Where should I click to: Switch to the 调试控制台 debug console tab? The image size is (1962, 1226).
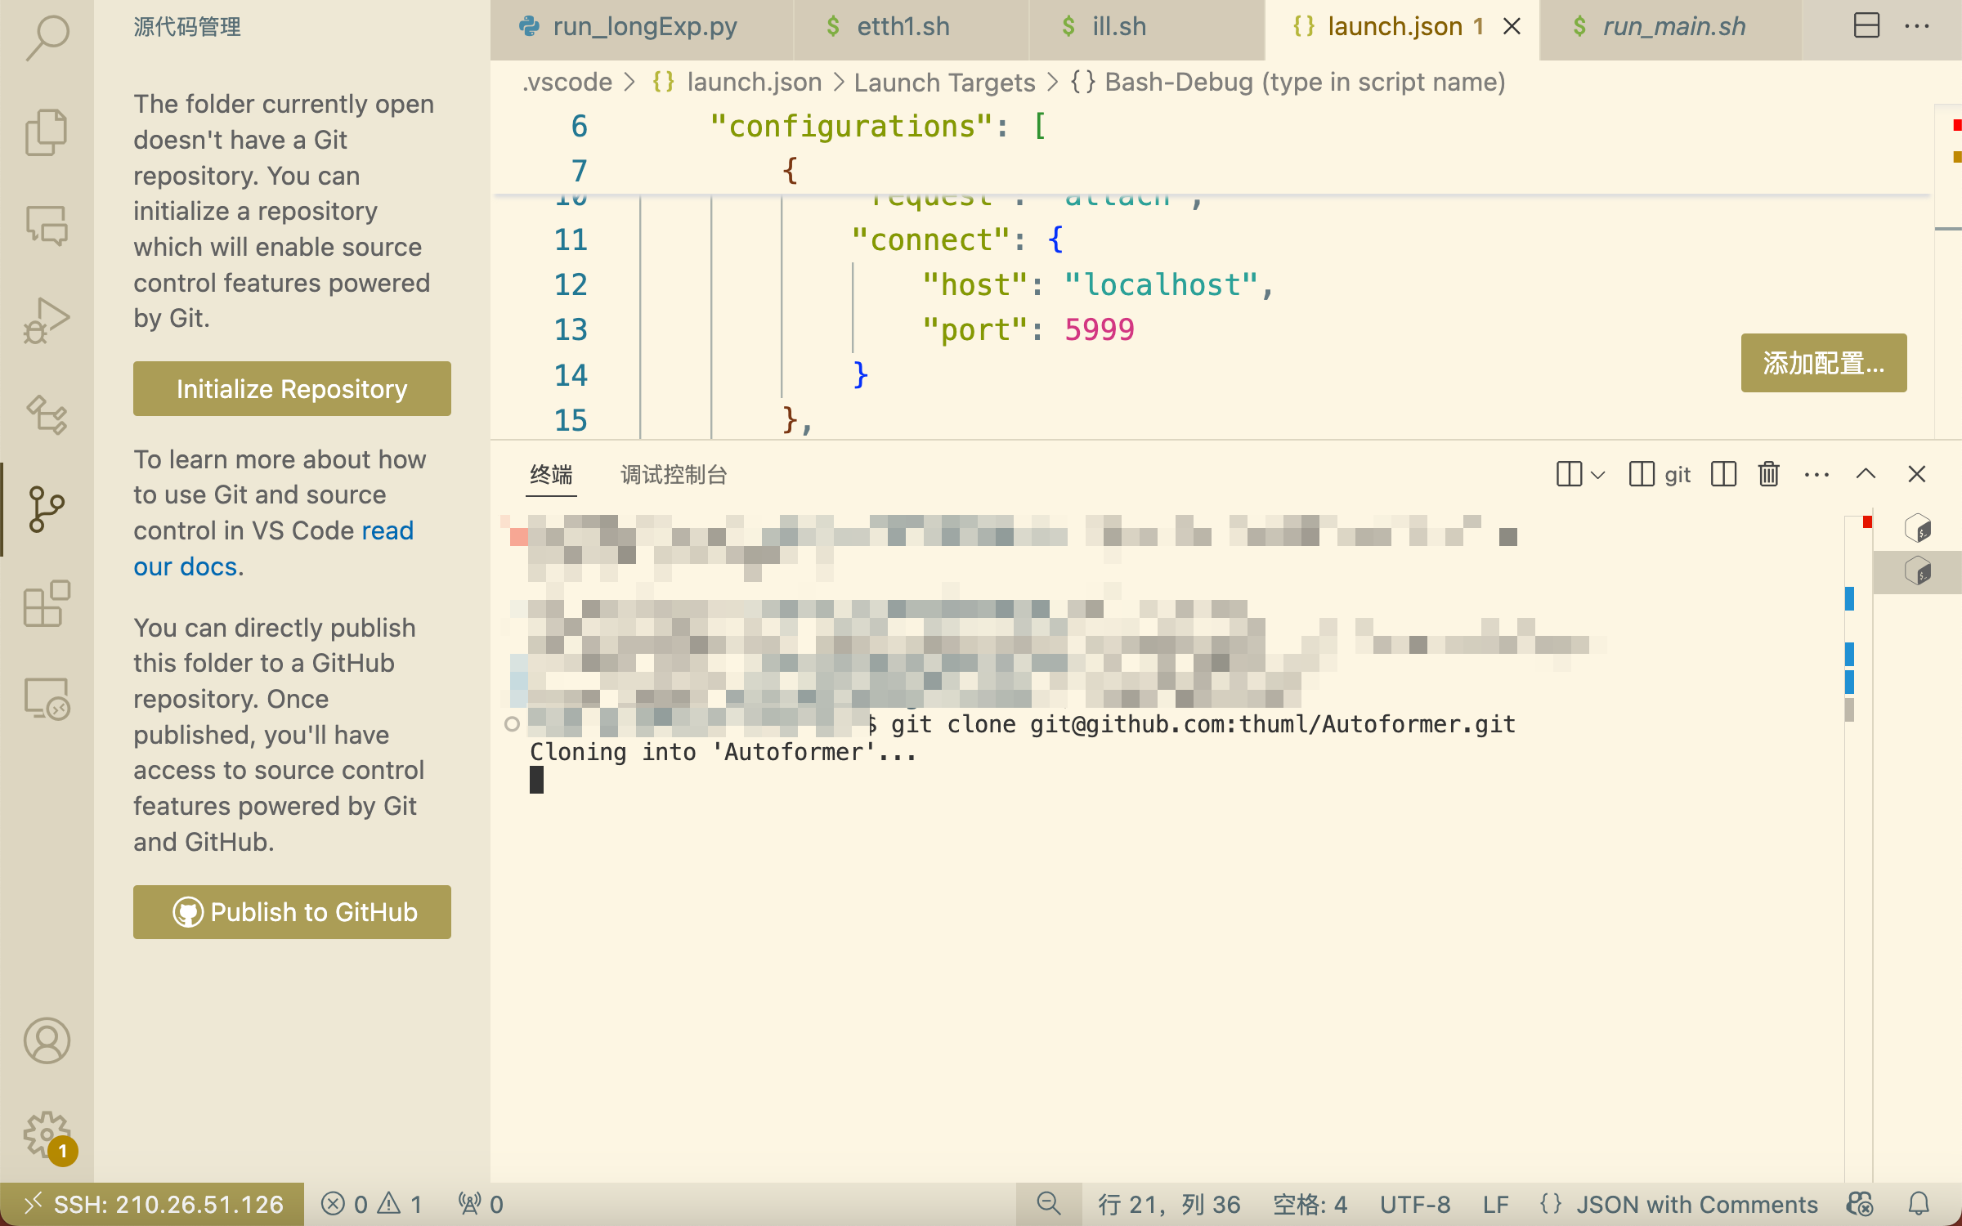pos(674,475)
